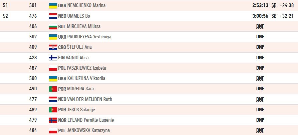Click the SB abbreviation next to 3:00:56

point(274,16)
